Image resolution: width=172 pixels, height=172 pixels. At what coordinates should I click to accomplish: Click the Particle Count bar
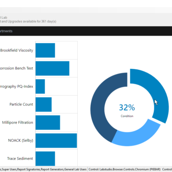[44, 105]
